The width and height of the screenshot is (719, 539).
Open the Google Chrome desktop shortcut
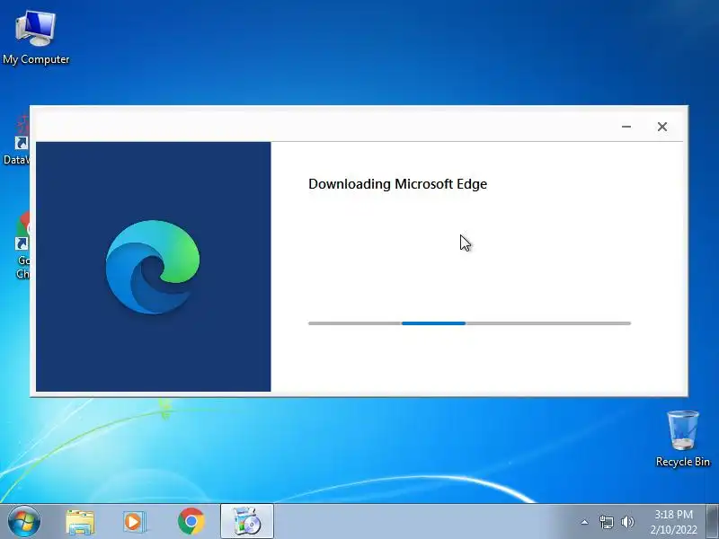[22, 245]
